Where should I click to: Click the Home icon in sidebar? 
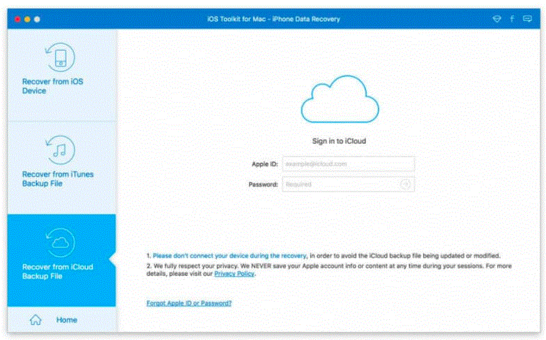[36, 319]
